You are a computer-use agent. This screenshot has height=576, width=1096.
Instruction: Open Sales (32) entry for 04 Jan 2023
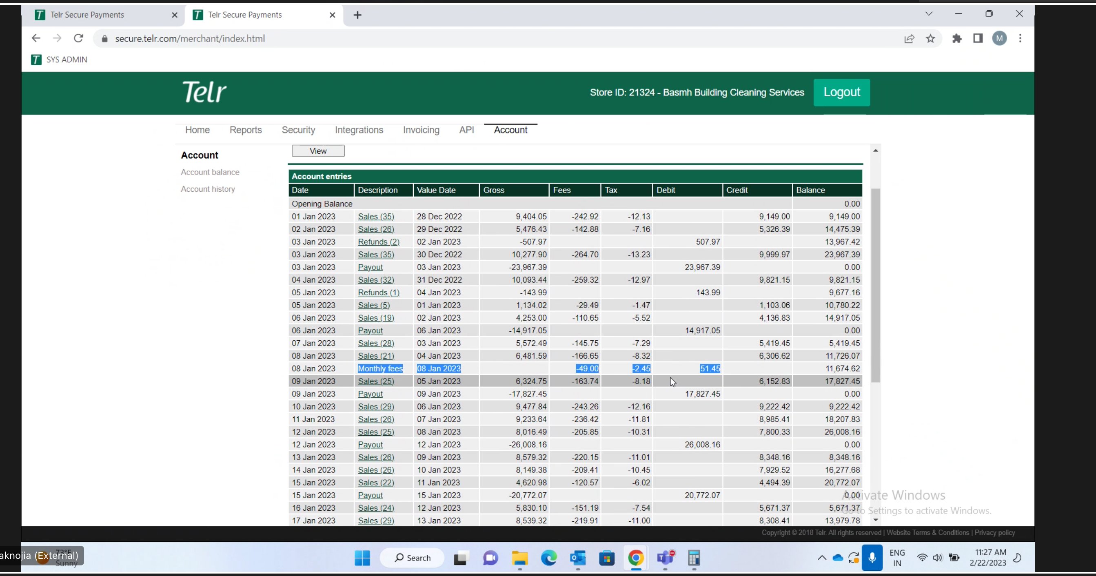pyautogui.click(x=376, y=280)
